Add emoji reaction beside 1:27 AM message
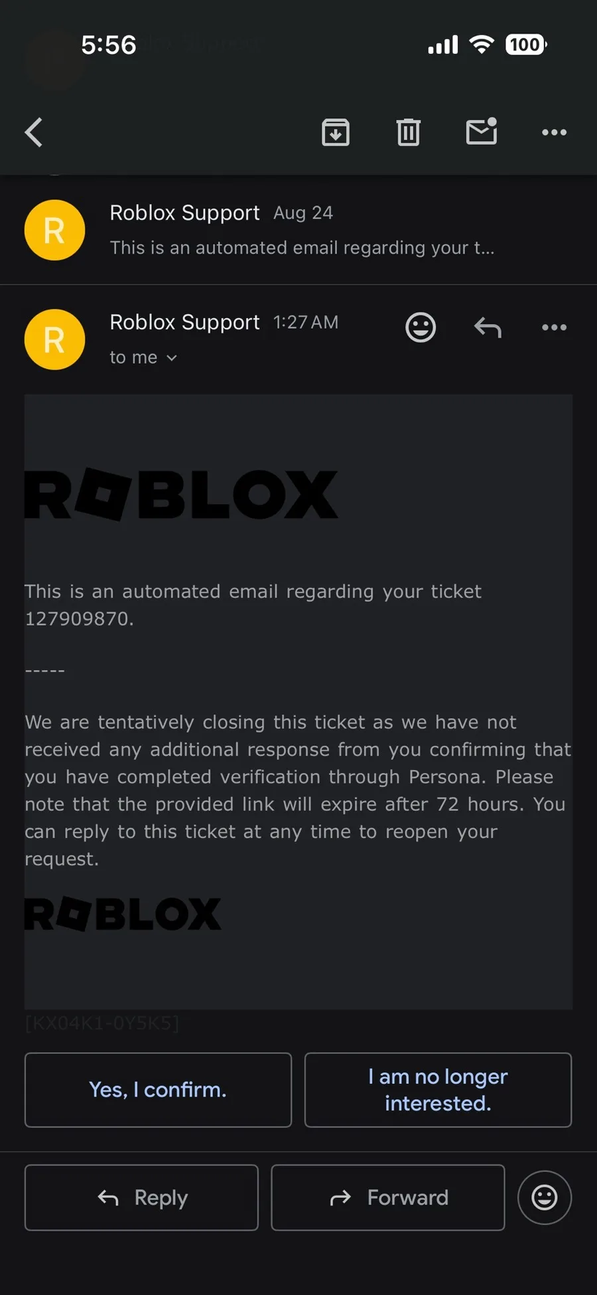This screenshot has width=597, height=1295. pyautogui.click(x=421, y=327)
